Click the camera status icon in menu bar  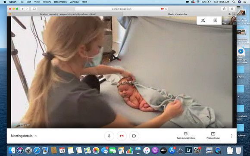point(187,2)
